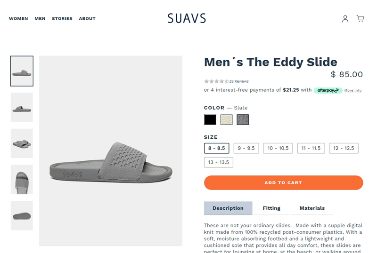Image resolution: width=377 pixels, height=253 pixels.
Task: Open the Stories menu
Action: click(62, 19)
